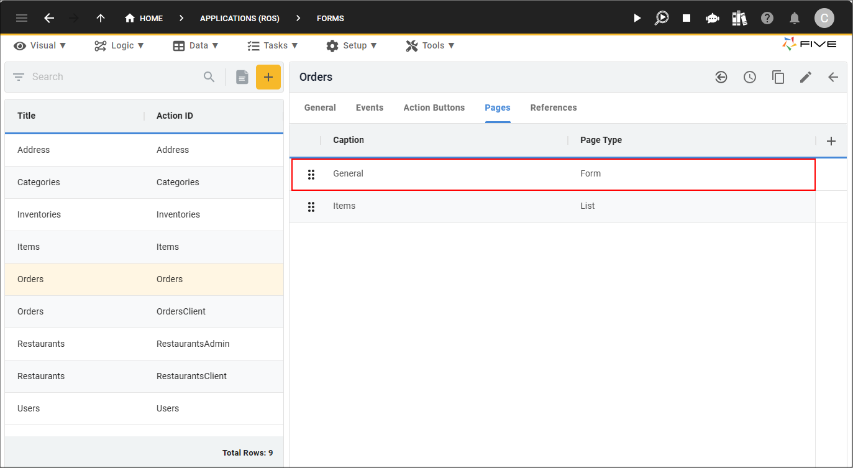Click the search magnifier icon
The height and width of the screenshot is (468, 853).
click(x=209, y=77)
